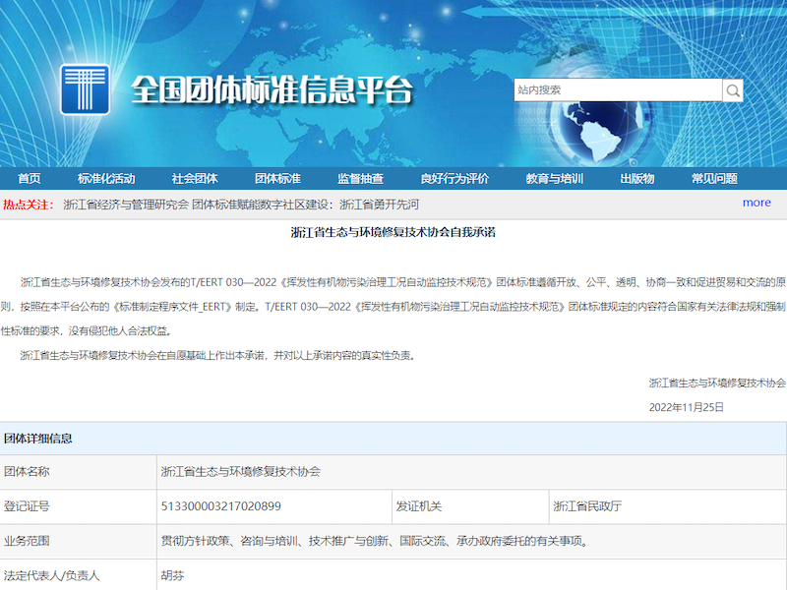Screen dimensions: 787x590
Task: Click the paragraph starting 浙江省生态与环境修复技术协会发布的T/EERT
Action: click(x=393, y=307)
